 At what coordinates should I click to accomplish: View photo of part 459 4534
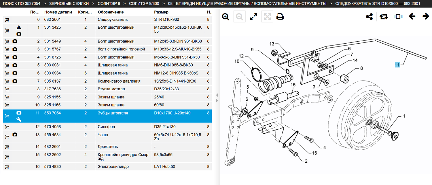click(15, 135)
